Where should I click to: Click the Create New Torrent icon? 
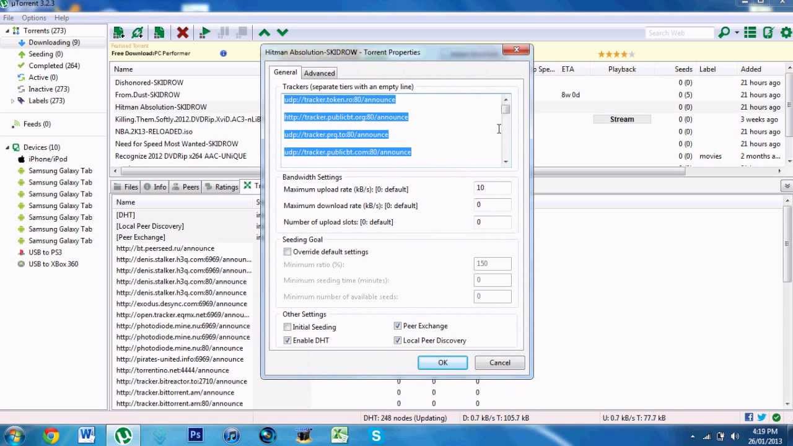click(x=159, y=33)
